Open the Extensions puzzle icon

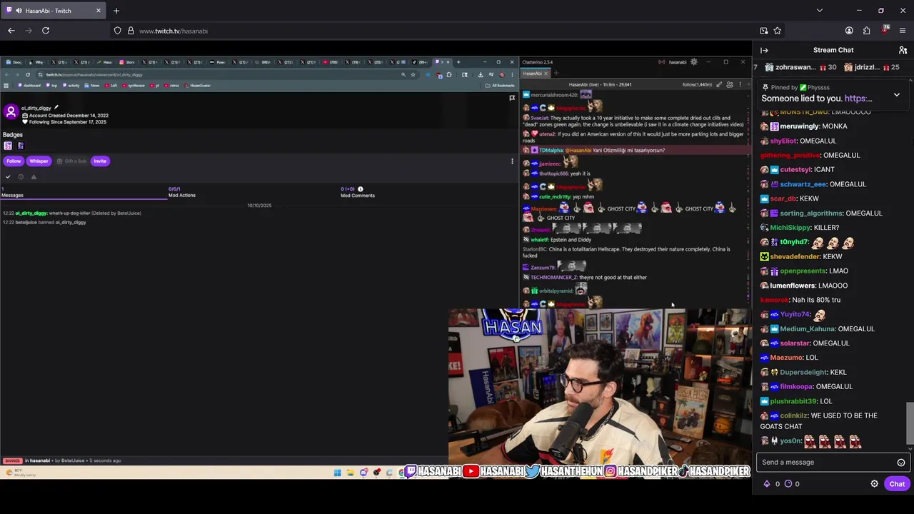click(x=867, y=31)
